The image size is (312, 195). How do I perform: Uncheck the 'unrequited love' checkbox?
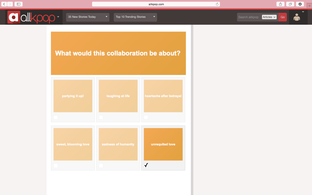pyautogui.click(x=146, y=165)
